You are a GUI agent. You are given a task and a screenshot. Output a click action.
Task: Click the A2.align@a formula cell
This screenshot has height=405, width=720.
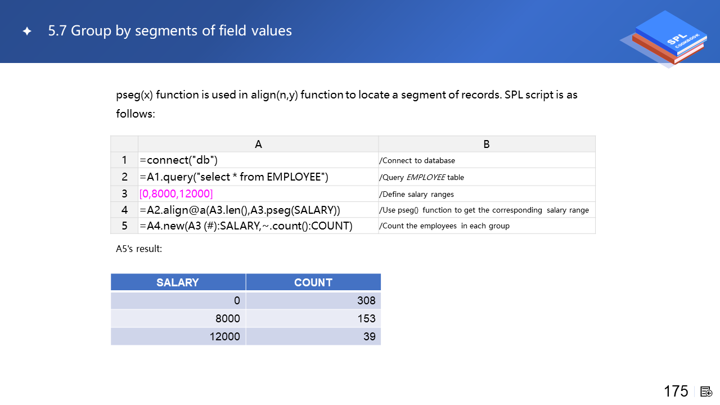pyautogui.click(x=240, y=210)
